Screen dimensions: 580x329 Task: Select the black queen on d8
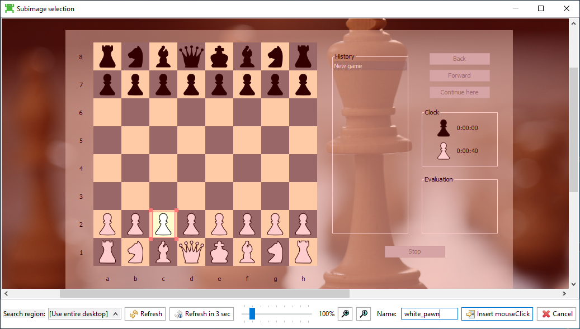click(191, 56)
